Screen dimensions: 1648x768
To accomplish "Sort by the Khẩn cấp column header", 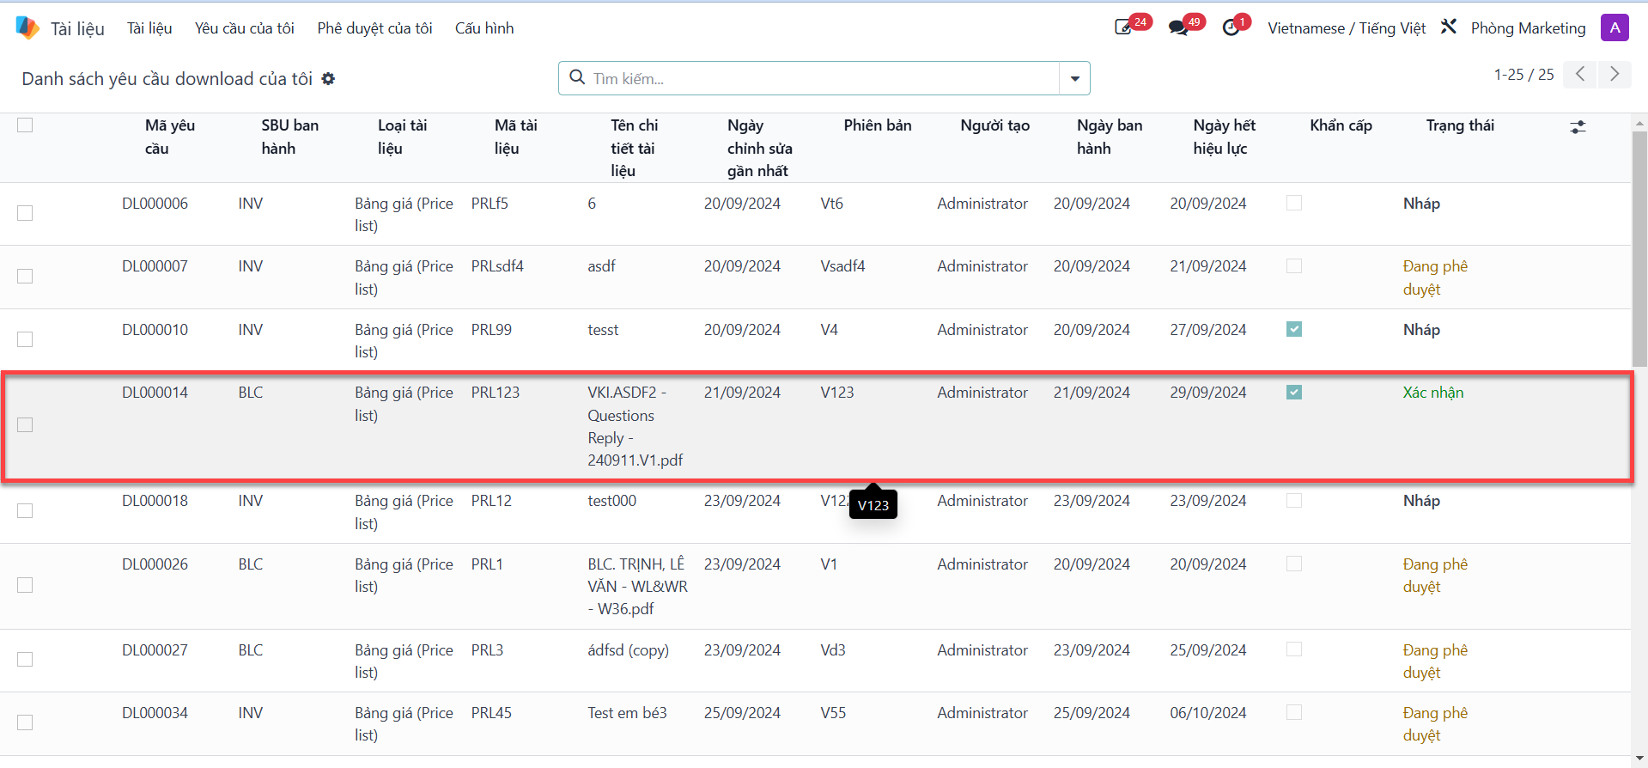I will click(1341, 125).
